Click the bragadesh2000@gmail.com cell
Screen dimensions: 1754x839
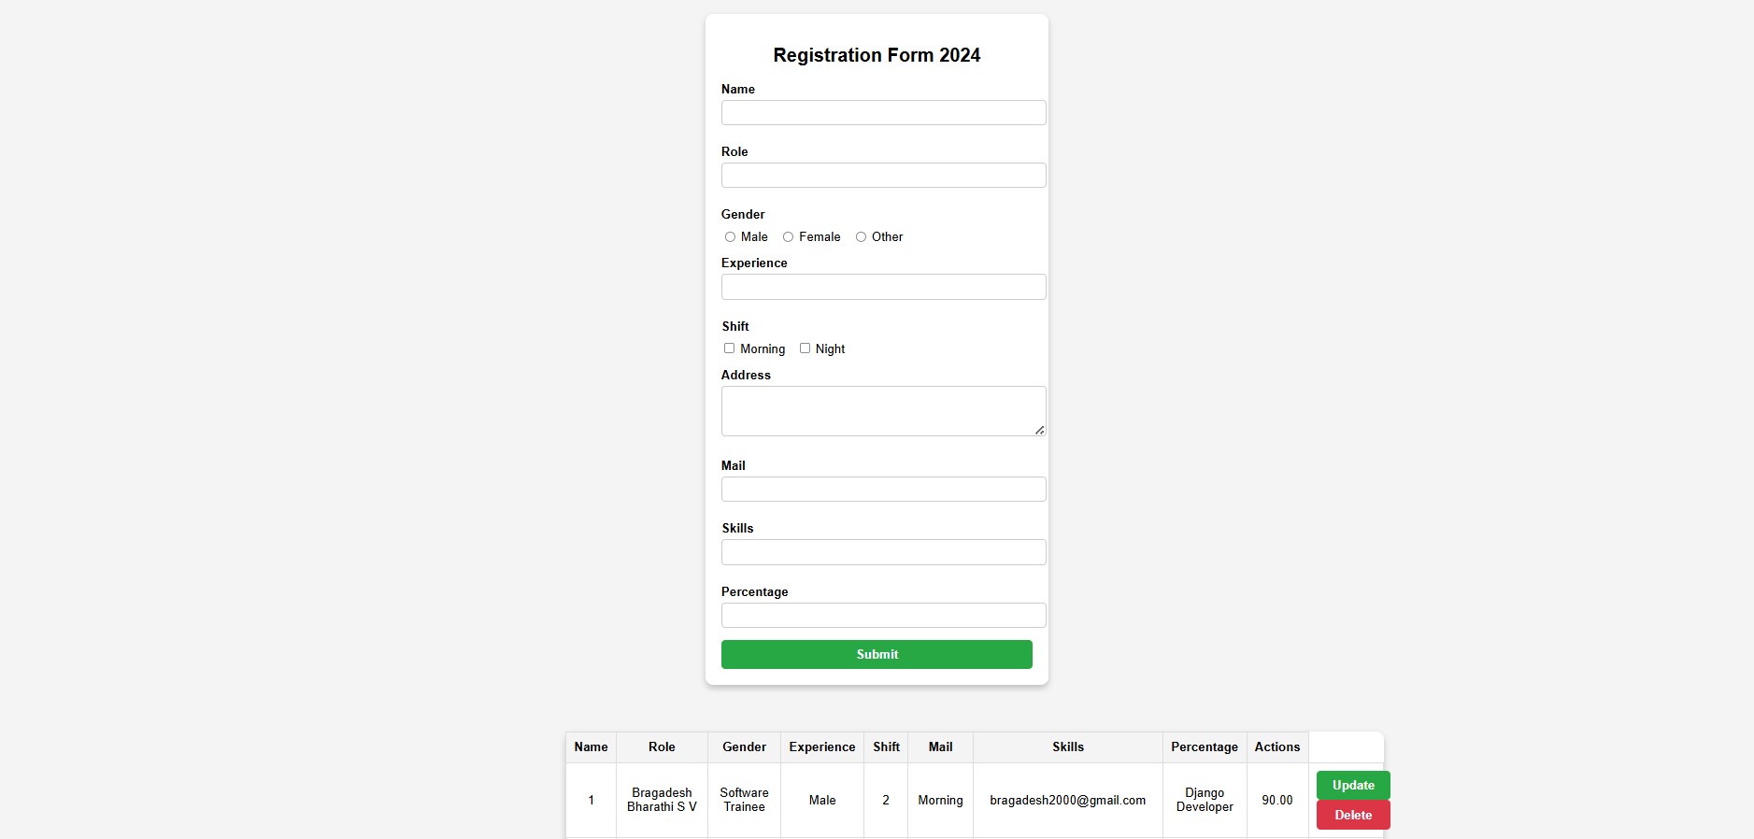1067,801
